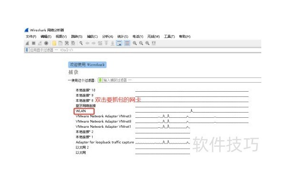Click the Reload capture file icon

click(x=73, y=43)
